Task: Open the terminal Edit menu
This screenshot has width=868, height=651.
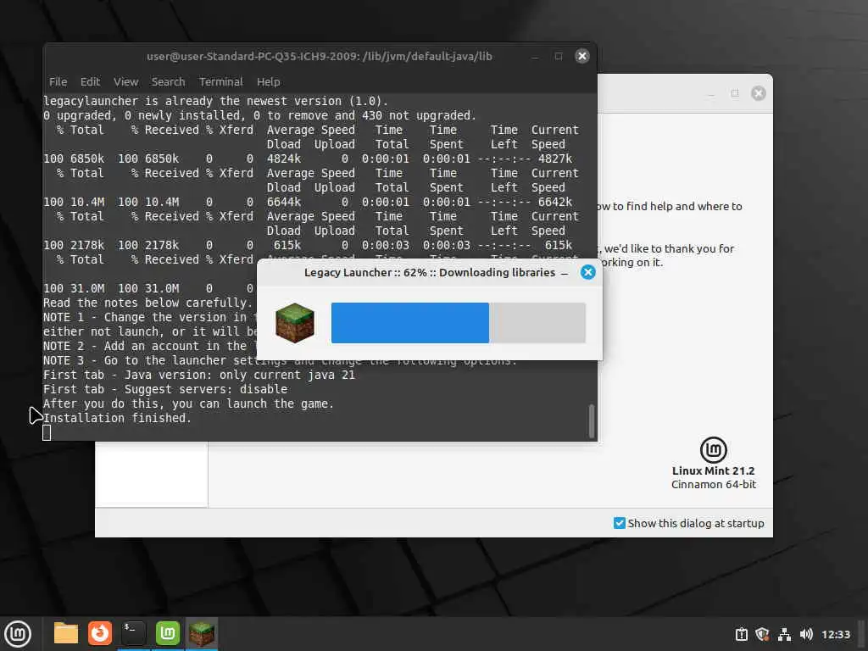Action: coord(90,82)
